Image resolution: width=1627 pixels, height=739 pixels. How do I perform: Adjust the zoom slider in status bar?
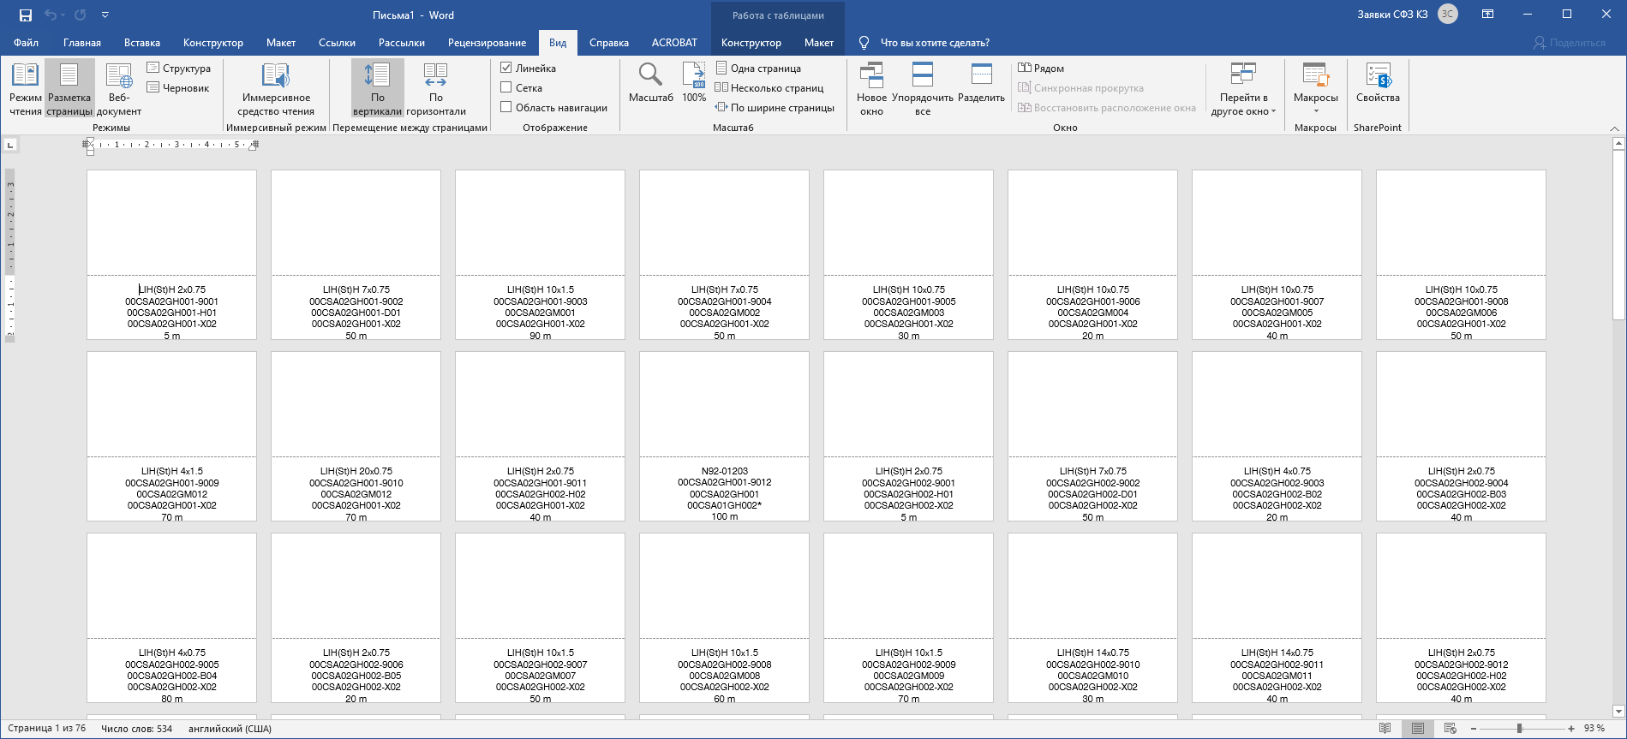1519,729
